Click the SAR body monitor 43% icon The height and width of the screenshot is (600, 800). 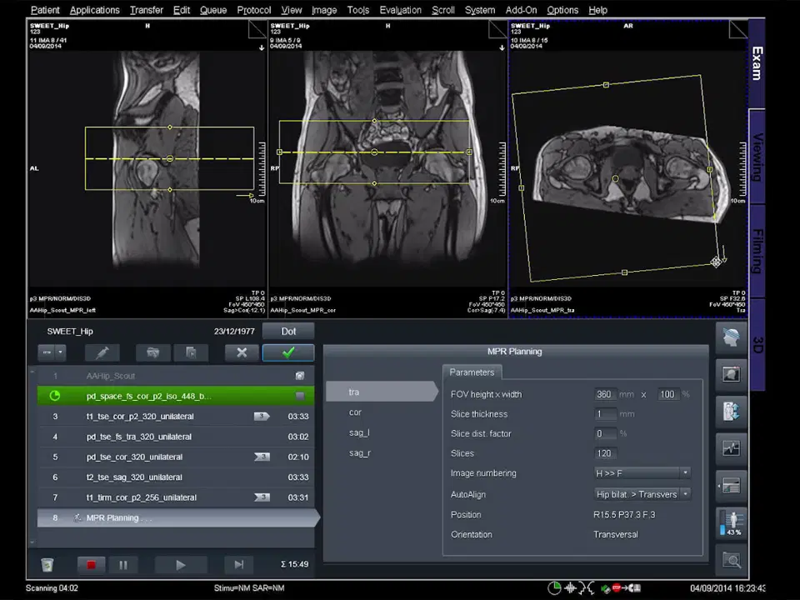coord(731,523)
